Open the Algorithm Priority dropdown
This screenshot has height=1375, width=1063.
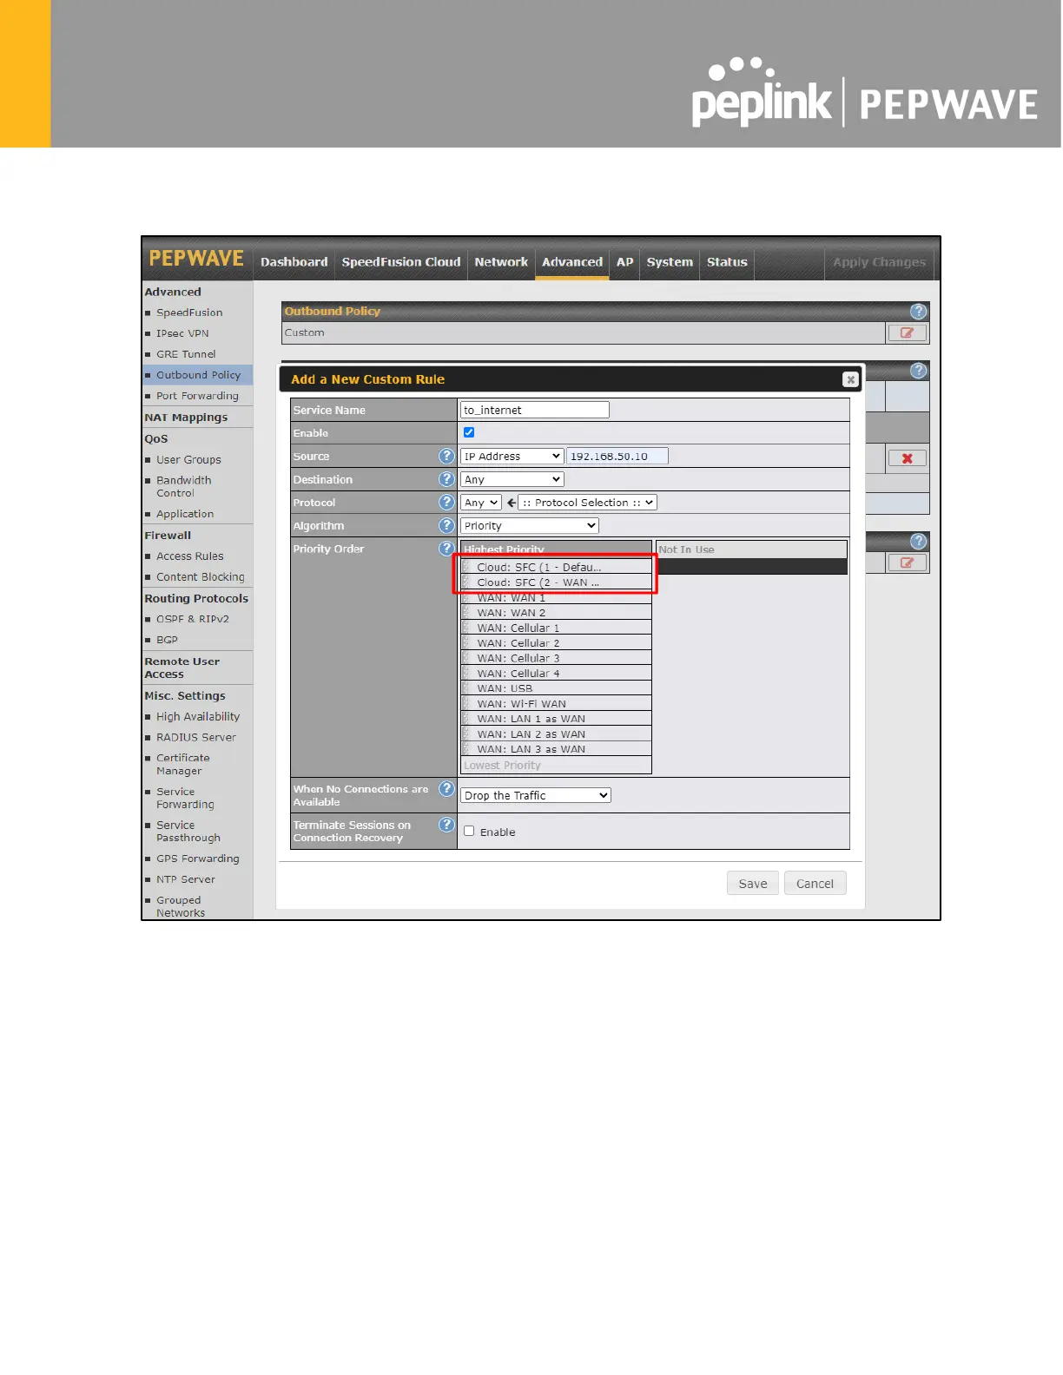[x=530, y=526]
